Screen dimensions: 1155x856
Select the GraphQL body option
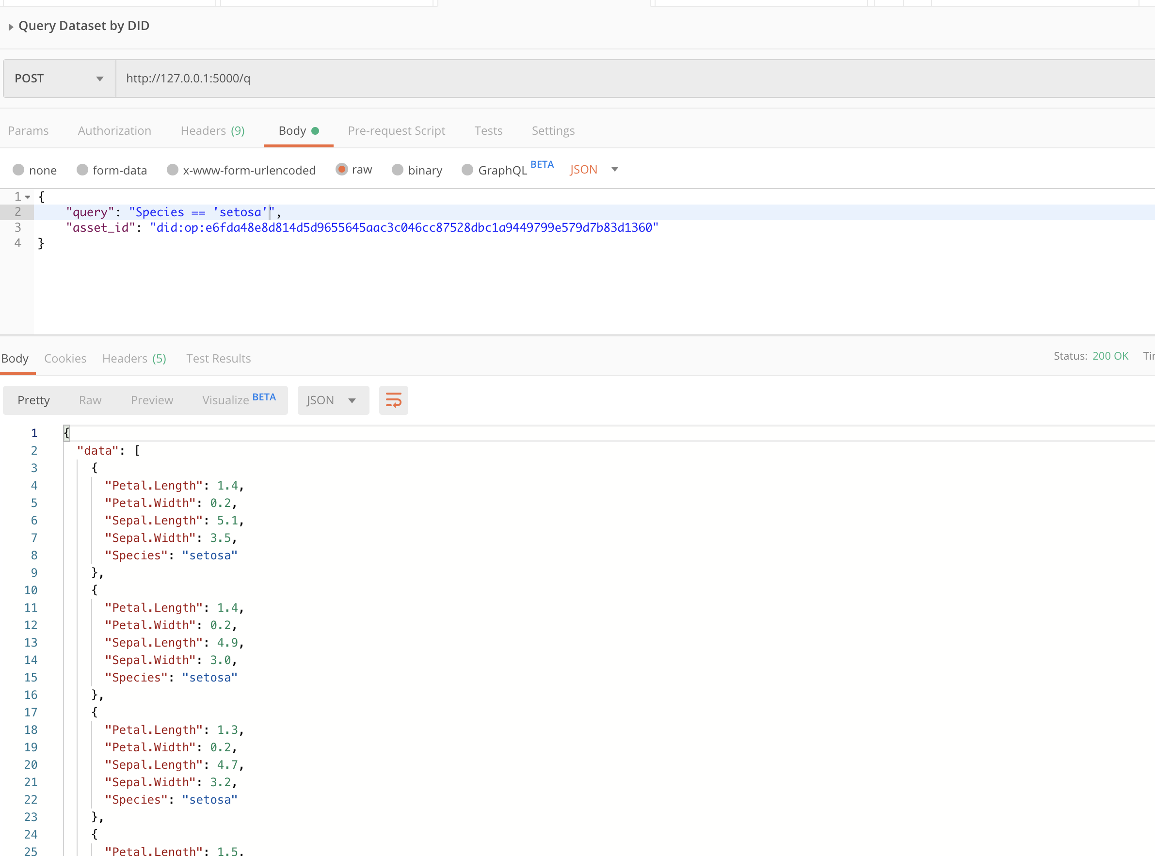[x=467, y=170]
